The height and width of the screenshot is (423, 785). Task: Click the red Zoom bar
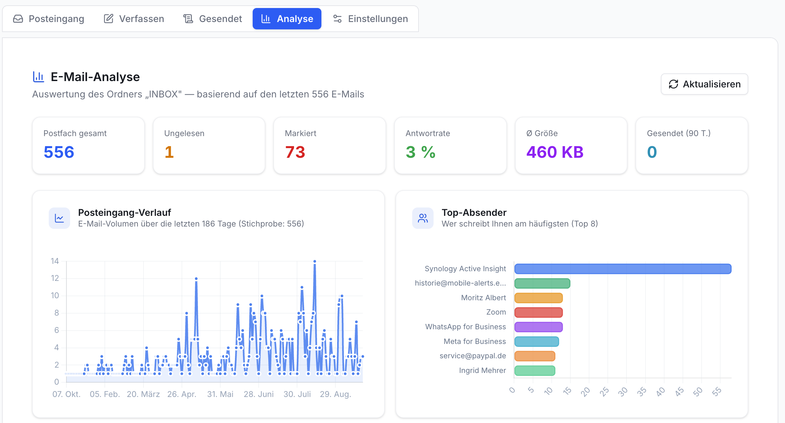click(539, 313)
